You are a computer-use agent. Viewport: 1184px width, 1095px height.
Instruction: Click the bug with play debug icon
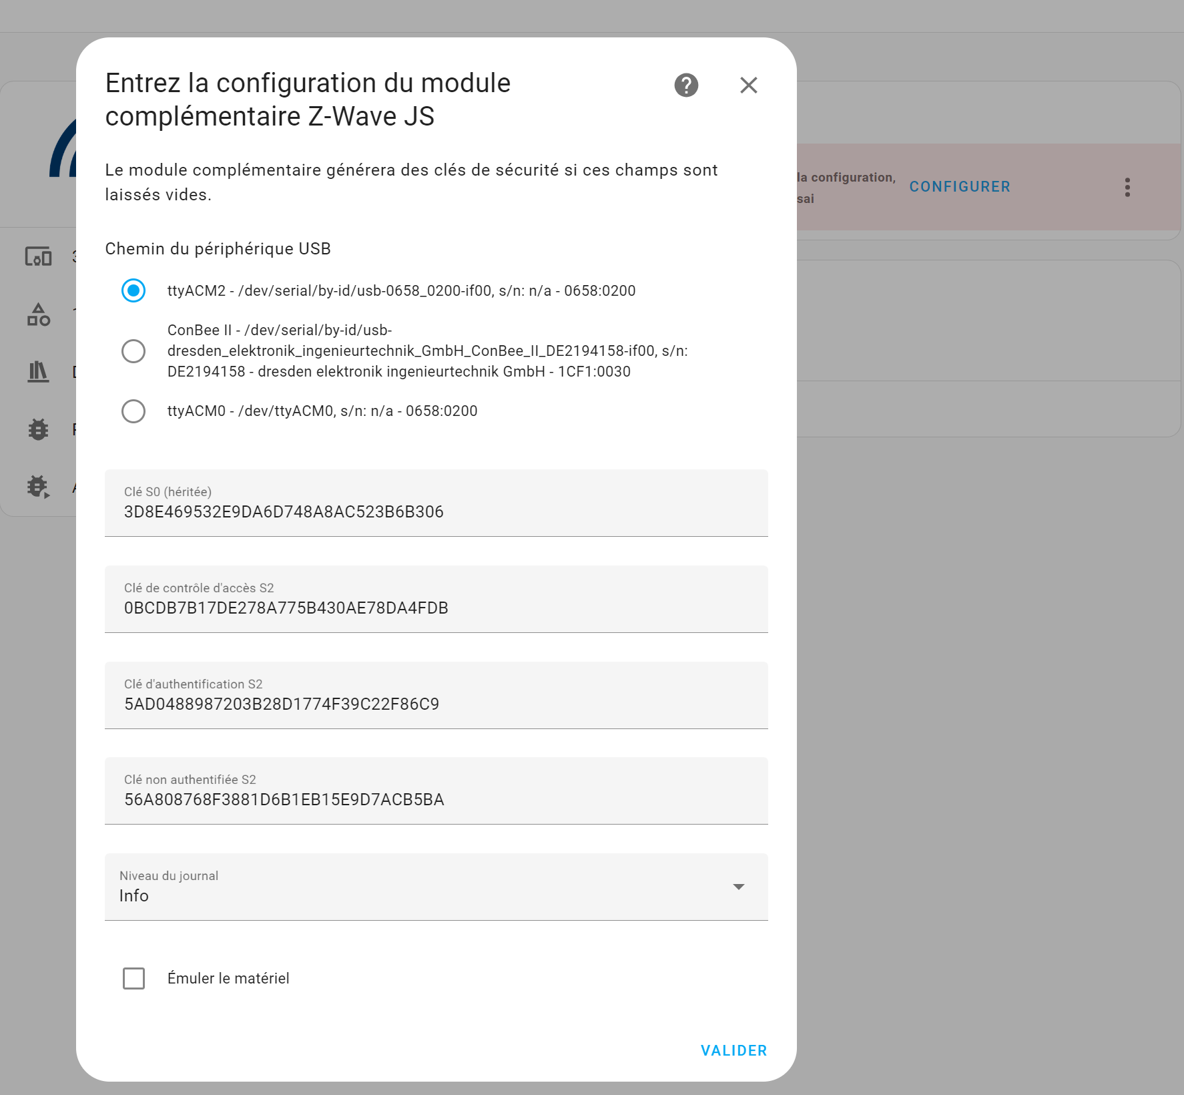(39, 487)
